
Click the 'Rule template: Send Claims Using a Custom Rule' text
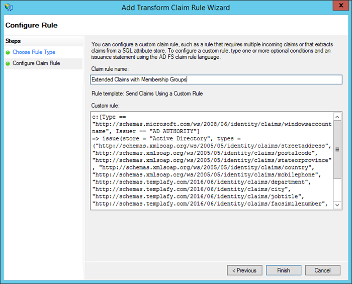147,93
